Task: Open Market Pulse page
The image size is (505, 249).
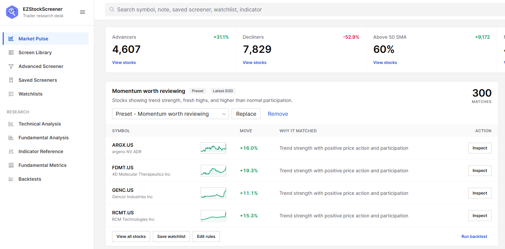Action: click(46, 39)
